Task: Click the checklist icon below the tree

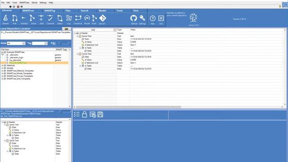Action: tap(76, 114)
